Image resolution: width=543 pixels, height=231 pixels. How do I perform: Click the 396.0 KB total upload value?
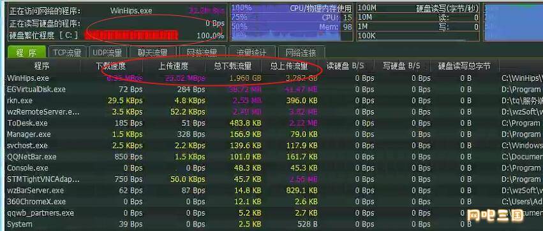pyautogui.click(x=302, y=101)
